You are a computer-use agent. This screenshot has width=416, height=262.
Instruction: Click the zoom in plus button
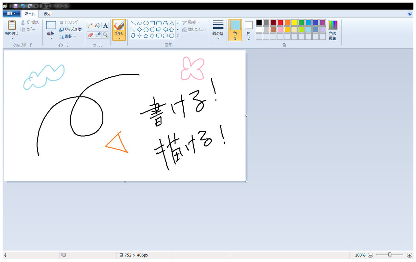coord(409,255)
